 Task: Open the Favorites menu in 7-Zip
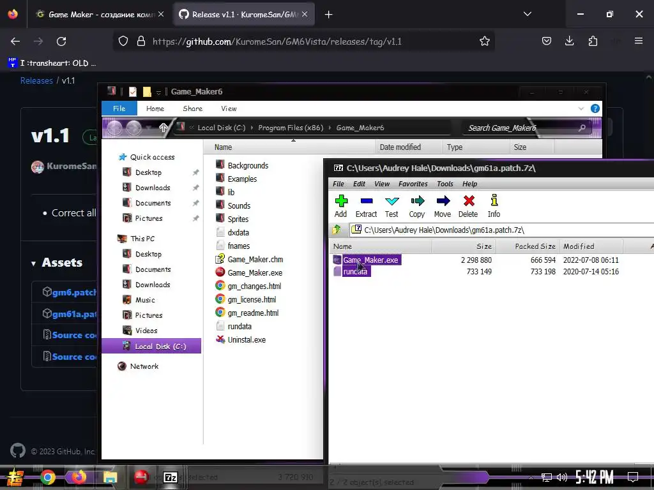pos(413,184)
